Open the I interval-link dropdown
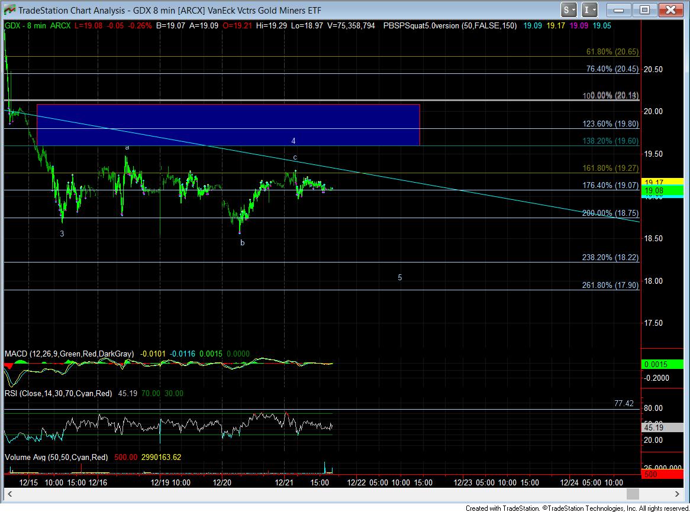This screenshot has height=512, width=690. tap(589, 9)
